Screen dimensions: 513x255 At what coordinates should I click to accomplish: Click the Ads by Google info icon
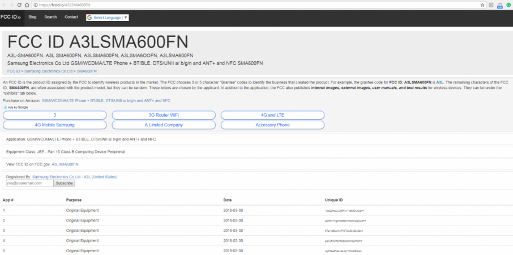(5, 107)
